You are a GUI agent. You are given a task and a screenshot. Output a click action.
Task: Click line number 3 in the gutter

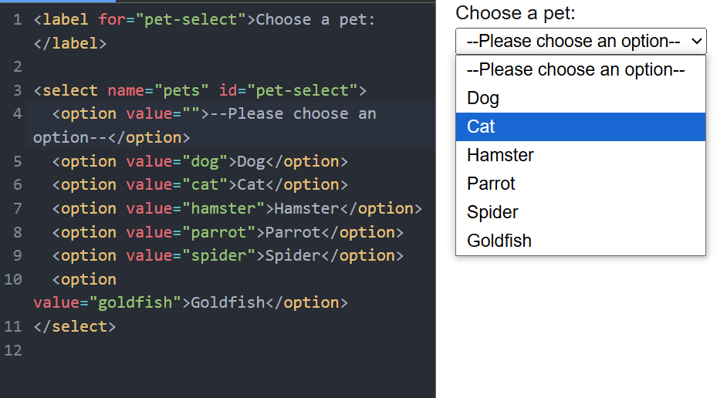coord(17,90)
